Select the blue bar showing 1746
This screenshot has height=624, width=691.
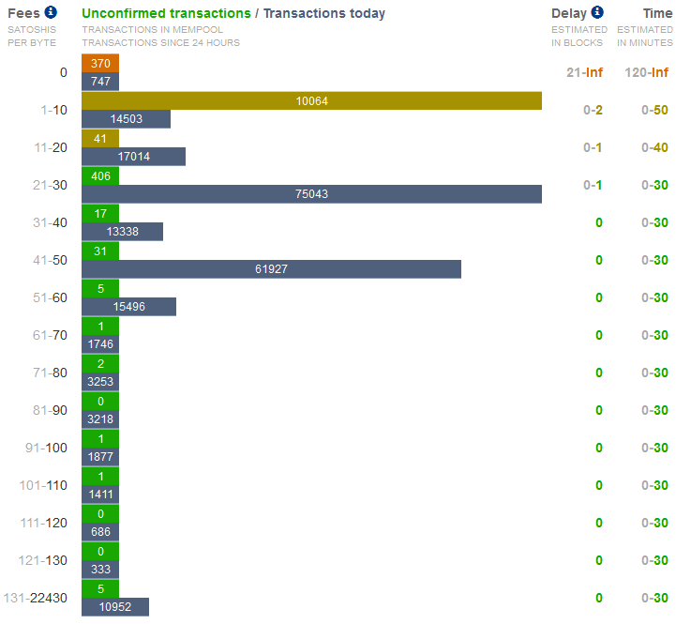100,344
